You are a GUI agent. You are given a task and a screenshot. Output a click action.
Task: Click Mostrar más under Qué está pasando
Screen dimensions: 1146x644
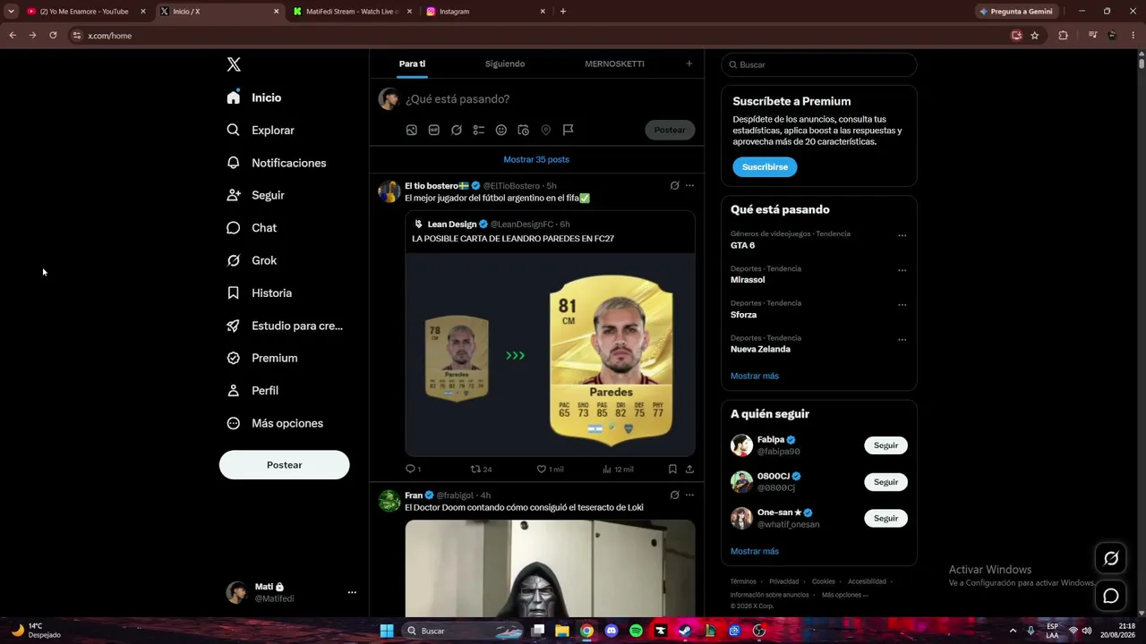755,376
